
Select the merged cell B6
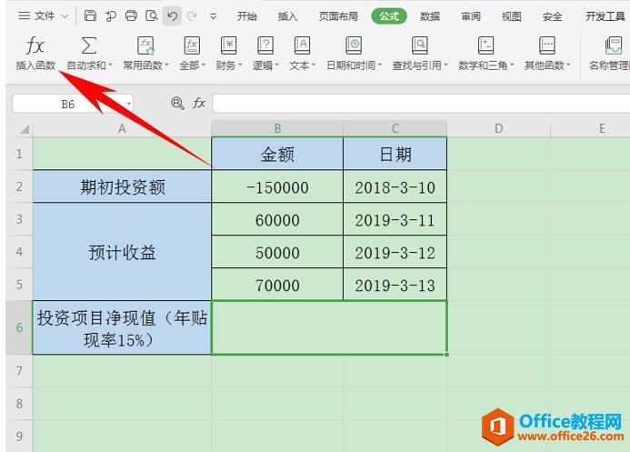(x=329, y=327)
